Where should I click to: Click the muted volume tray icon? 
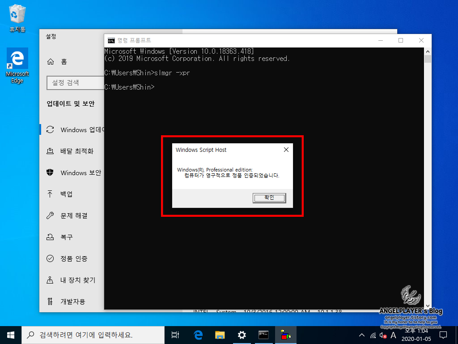click(x=383, y=335)
